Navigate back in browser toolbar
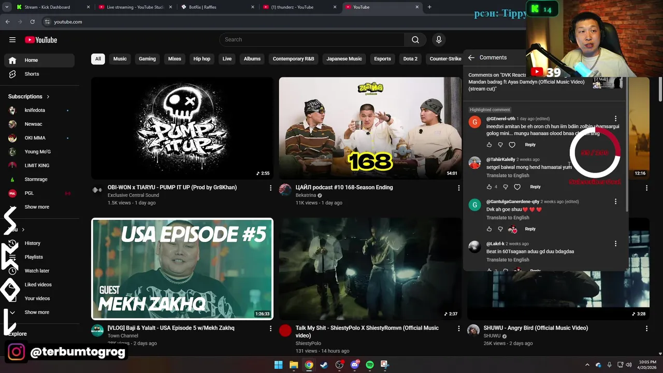 7,22
